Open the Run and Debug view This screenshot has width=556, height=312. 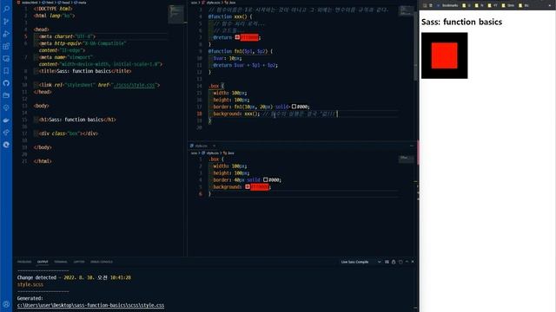tap(6, 34)
